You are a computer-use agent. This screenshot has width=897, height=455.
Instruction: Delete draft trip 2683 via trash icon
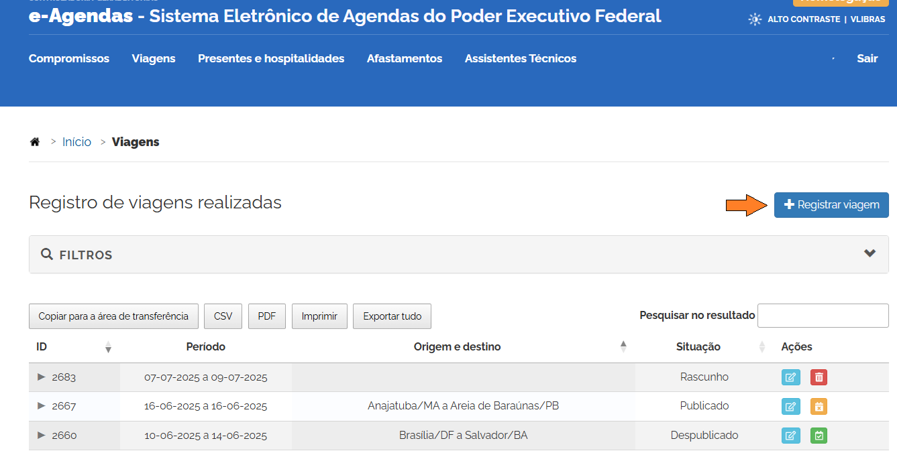point(819,377)
